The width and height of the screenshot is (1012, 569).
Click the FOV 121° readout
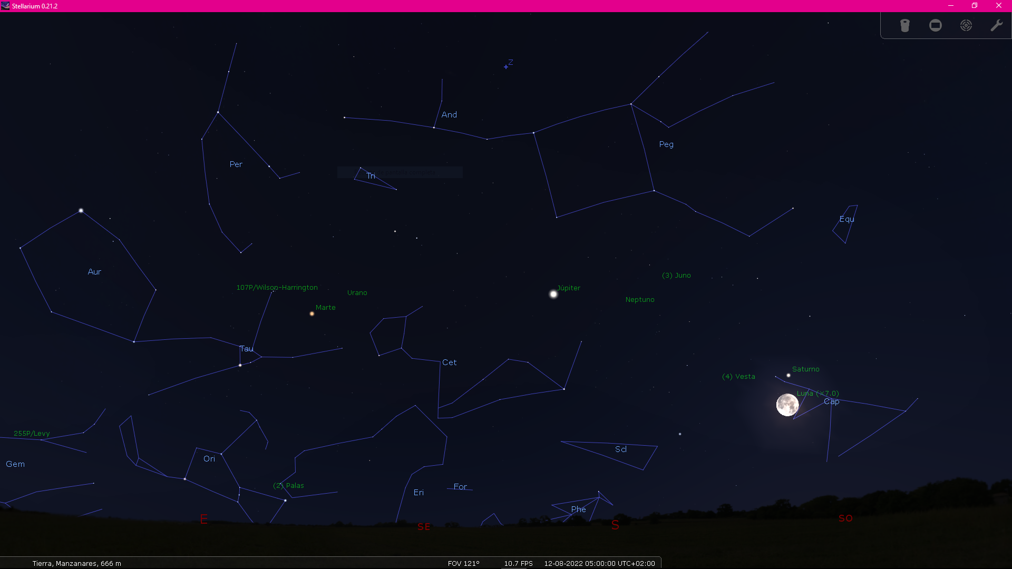(x=463, y=563)
